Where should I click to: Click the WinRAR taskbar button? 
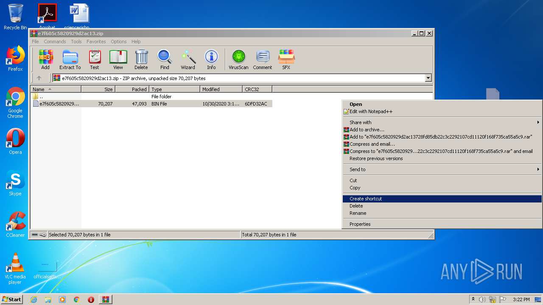point(105,299)
